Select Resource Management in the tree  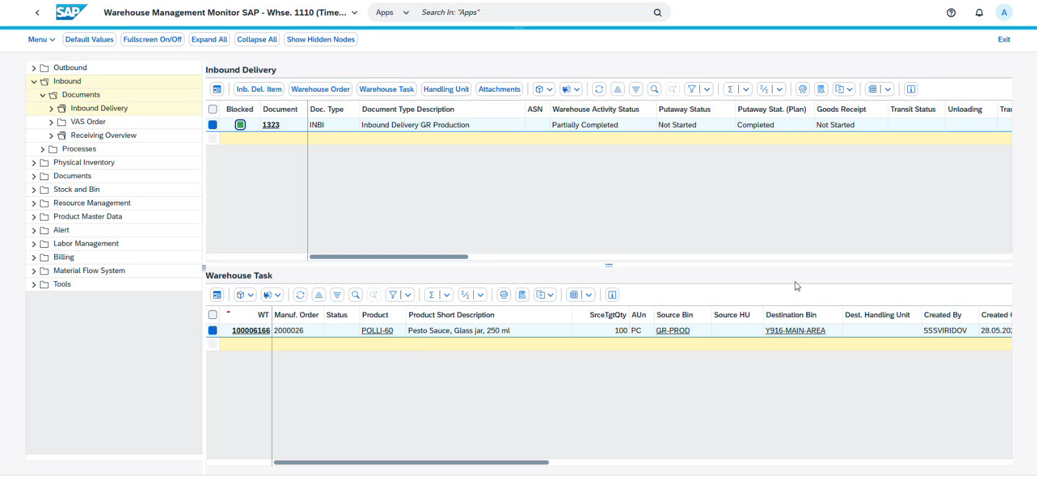92,203
